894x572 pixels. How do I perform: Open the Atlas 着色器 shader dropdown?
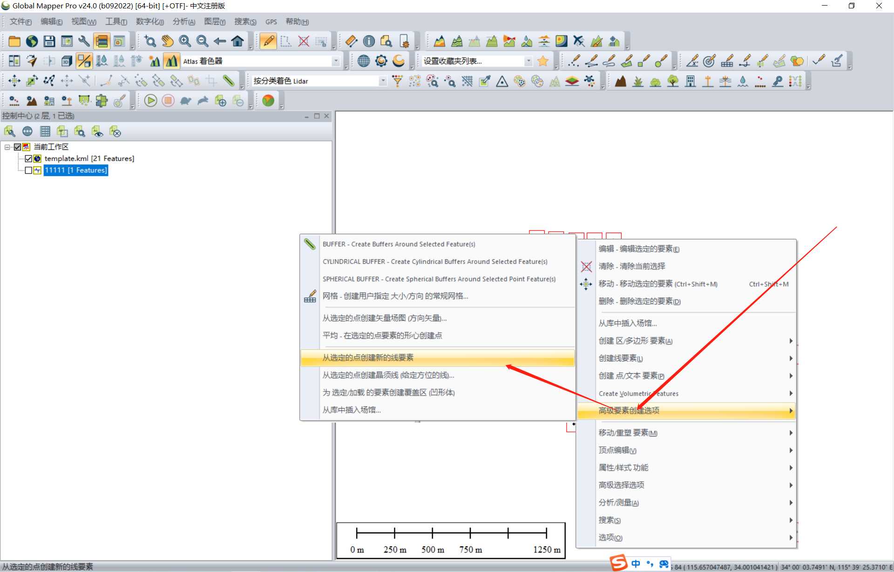pyautogui.click(x=336, y=61)
